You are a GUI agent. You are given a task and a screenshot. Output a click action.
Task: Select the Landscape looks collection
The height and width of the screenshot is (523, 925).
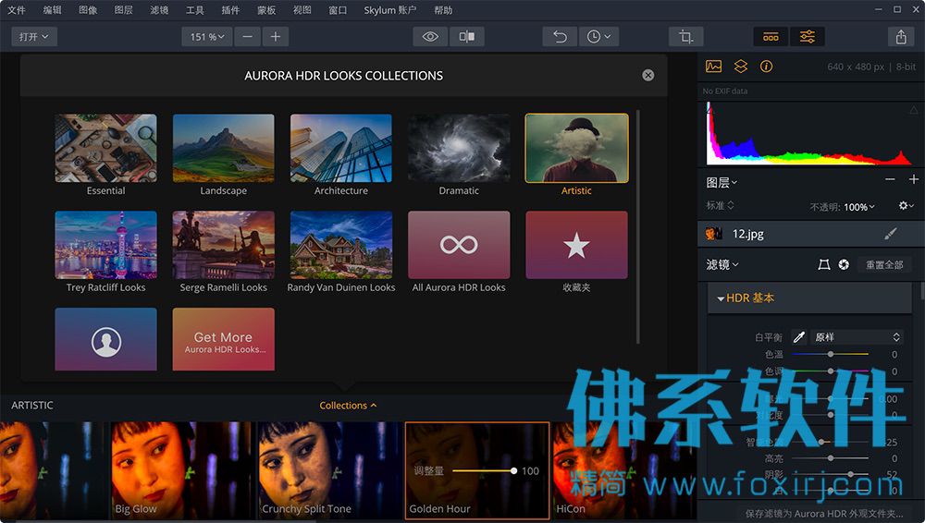coord(223,154)
